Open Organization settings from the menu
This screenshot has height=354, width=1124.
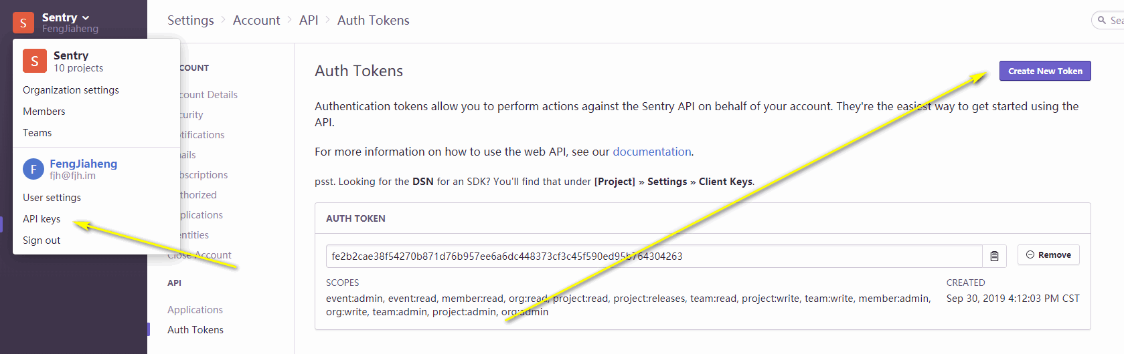pyautogui.click(x=71, y=90)
